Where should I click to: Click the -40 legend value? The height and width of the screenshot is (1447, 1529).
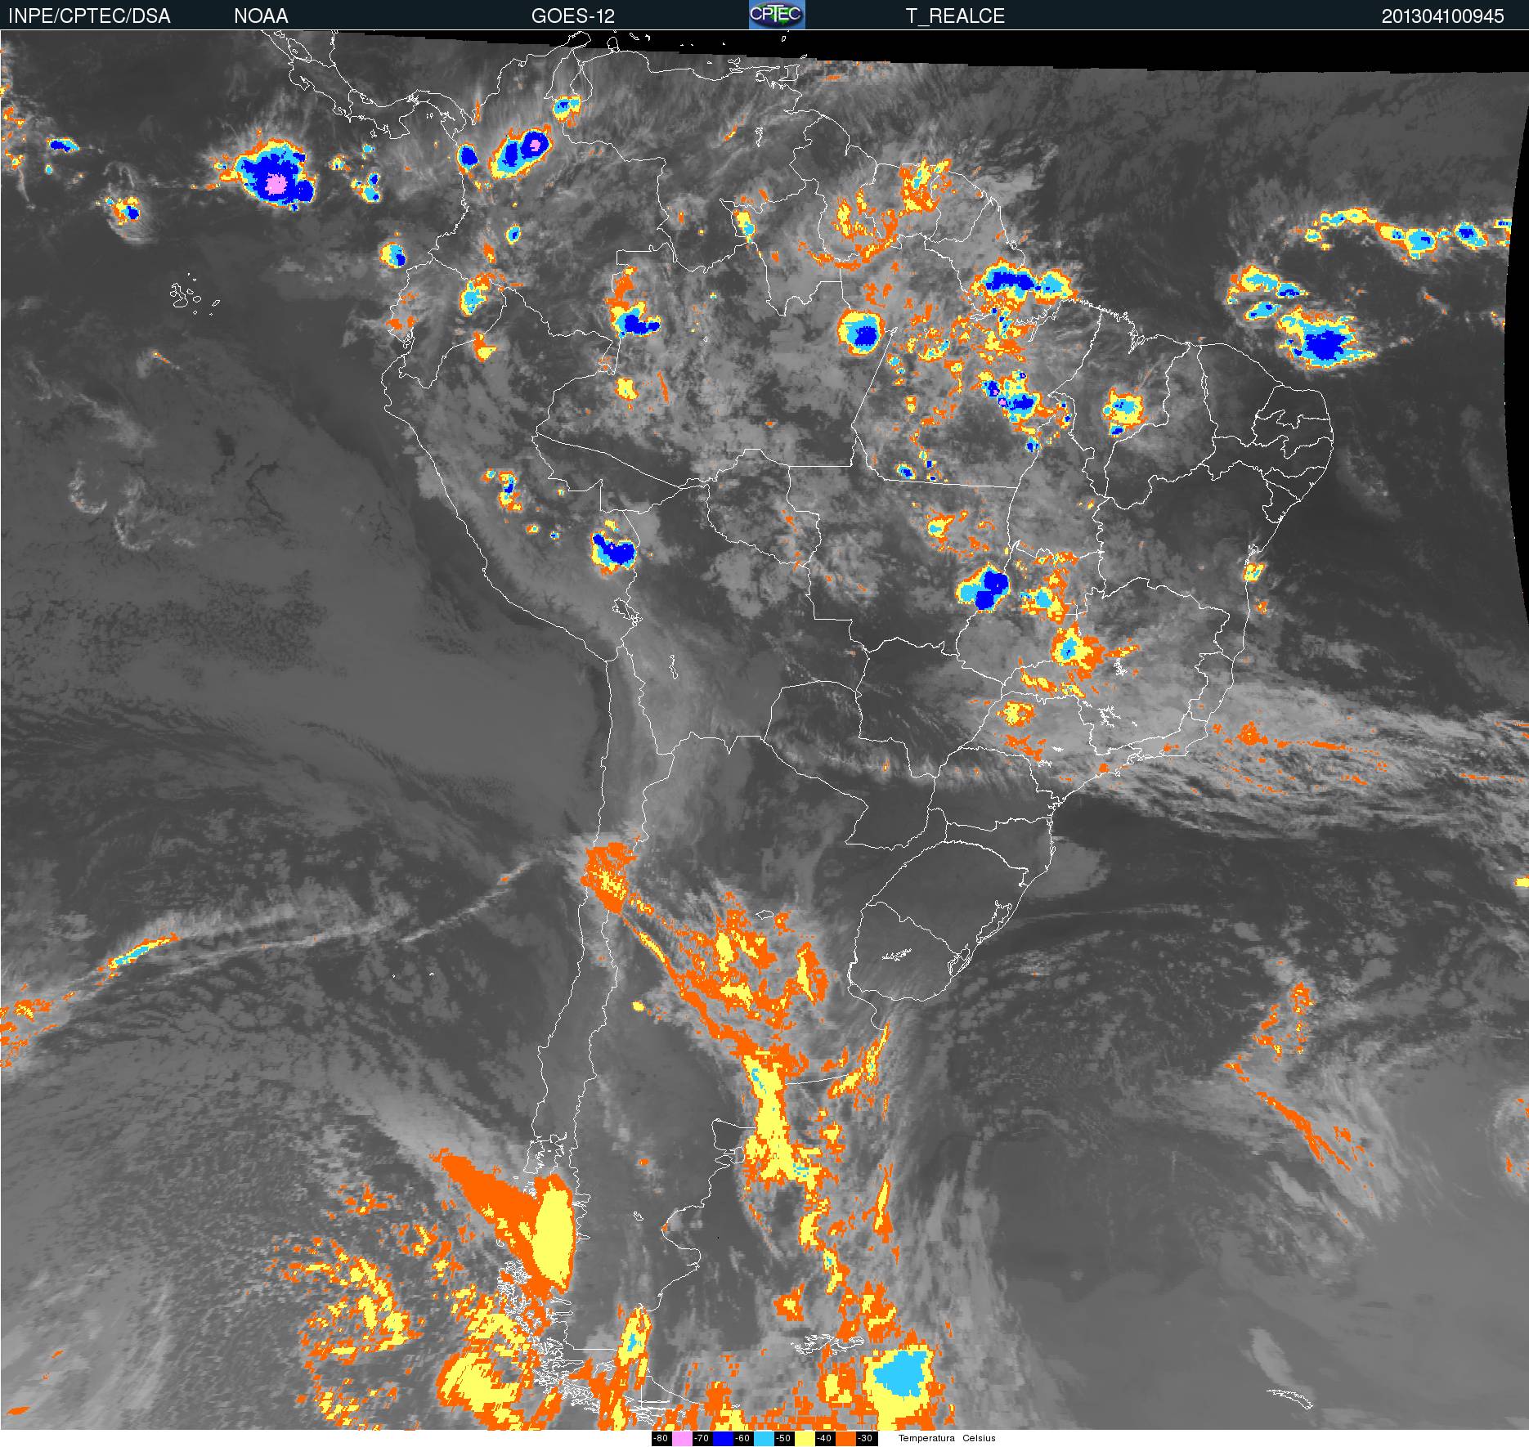point(824,1439)
